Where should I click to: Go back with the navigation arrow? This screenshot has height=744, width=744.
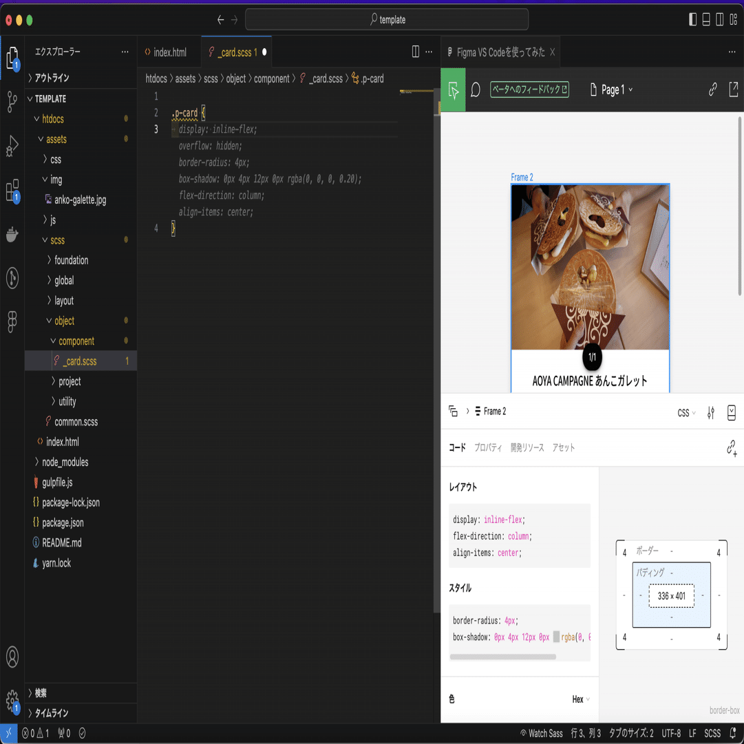221,19
